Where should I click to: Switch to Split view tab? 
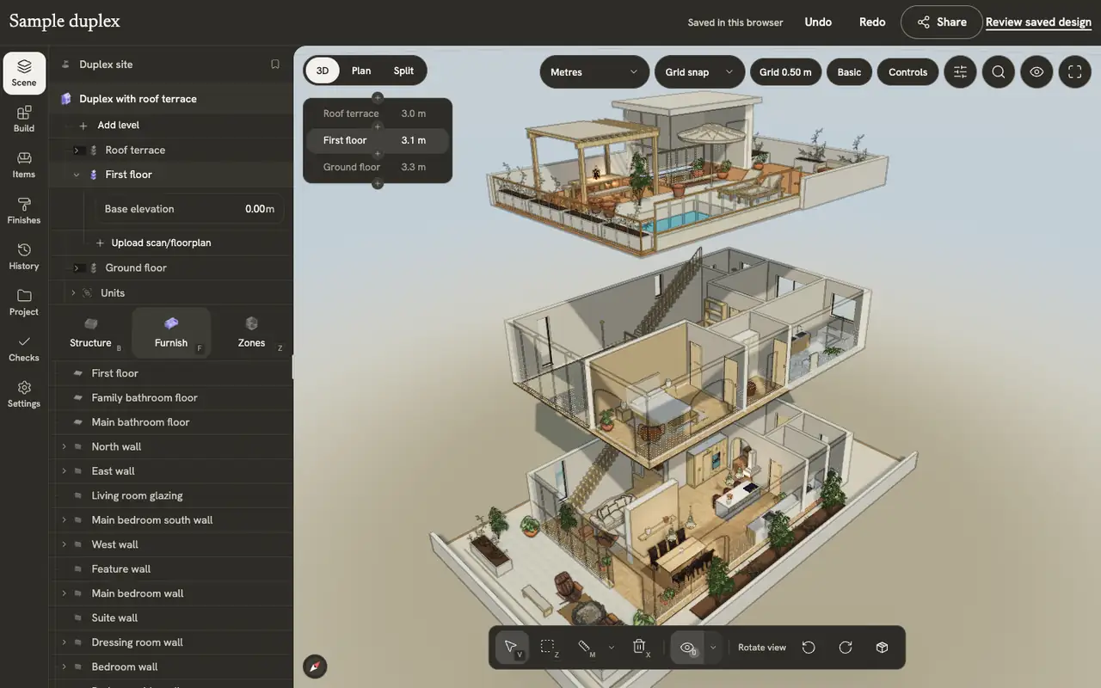point(403,71)
